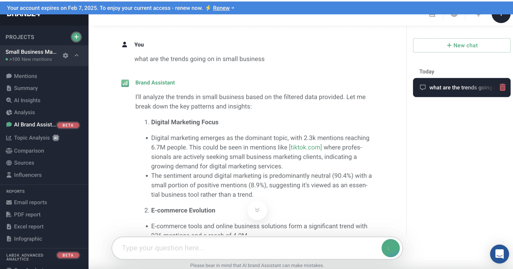Collapse the Small Business project with the chevron

(77, 55)
